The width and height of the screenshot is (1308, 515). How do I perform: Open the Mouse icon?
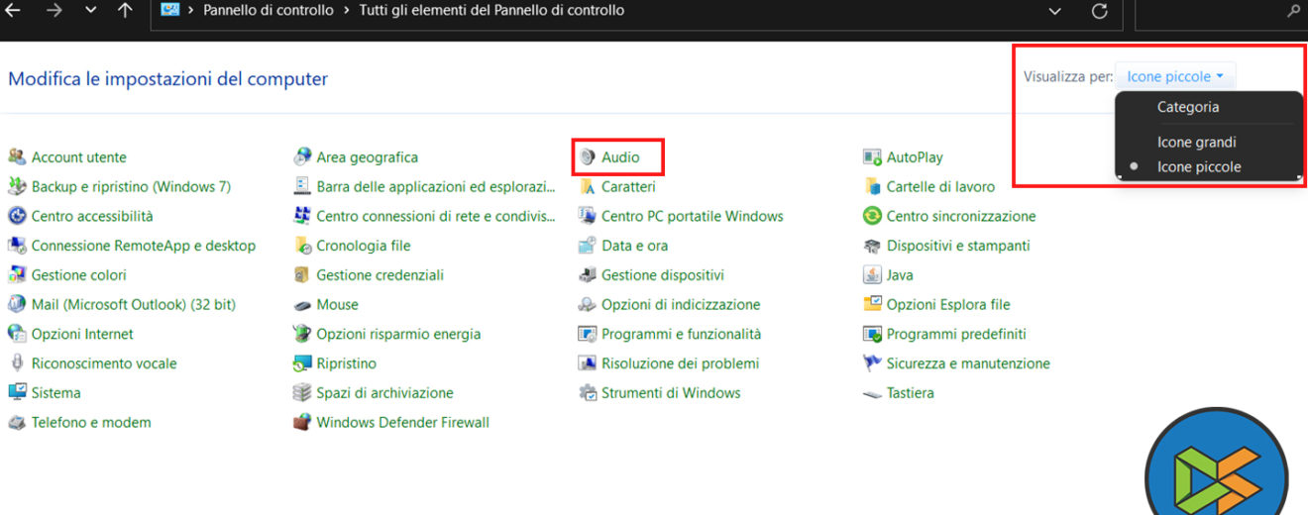[x=302, y=305]
